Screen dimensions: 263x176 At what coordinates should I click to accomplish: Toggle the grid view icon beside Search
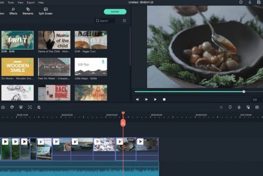pyautogui.click(x=124, y=21)
